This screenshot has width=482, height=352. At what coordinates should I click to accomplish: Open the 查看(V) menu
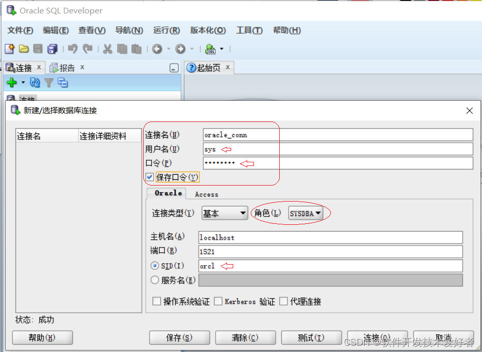[92, 30]
